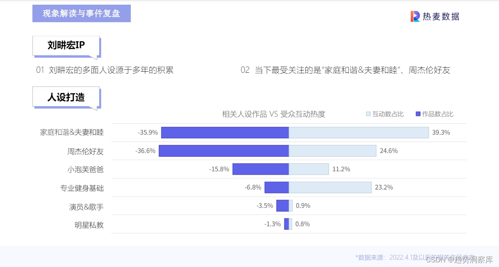Click the 24.6% light bar for 周杰伦好友
This screenshot has height=267, width=499.
tap(333, 151)
